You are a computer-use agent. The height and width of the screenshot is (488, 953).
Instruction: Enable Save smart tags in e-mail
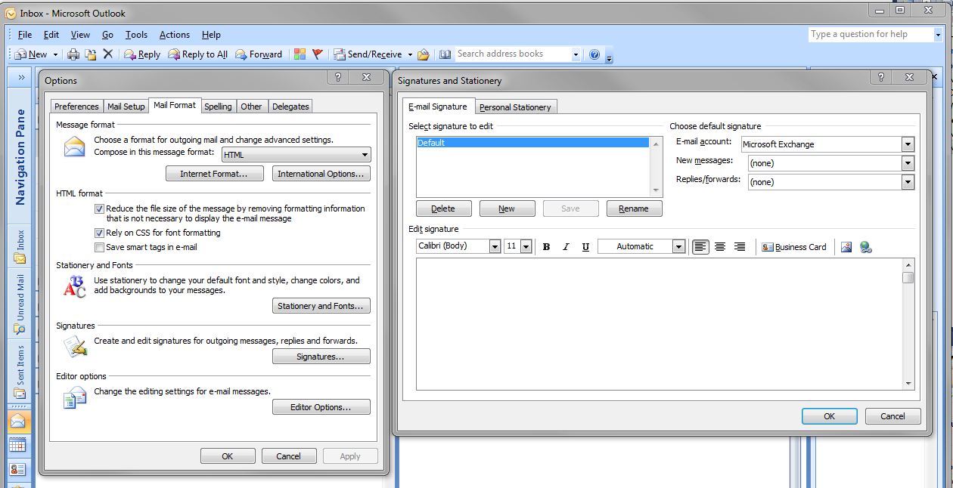99,247
